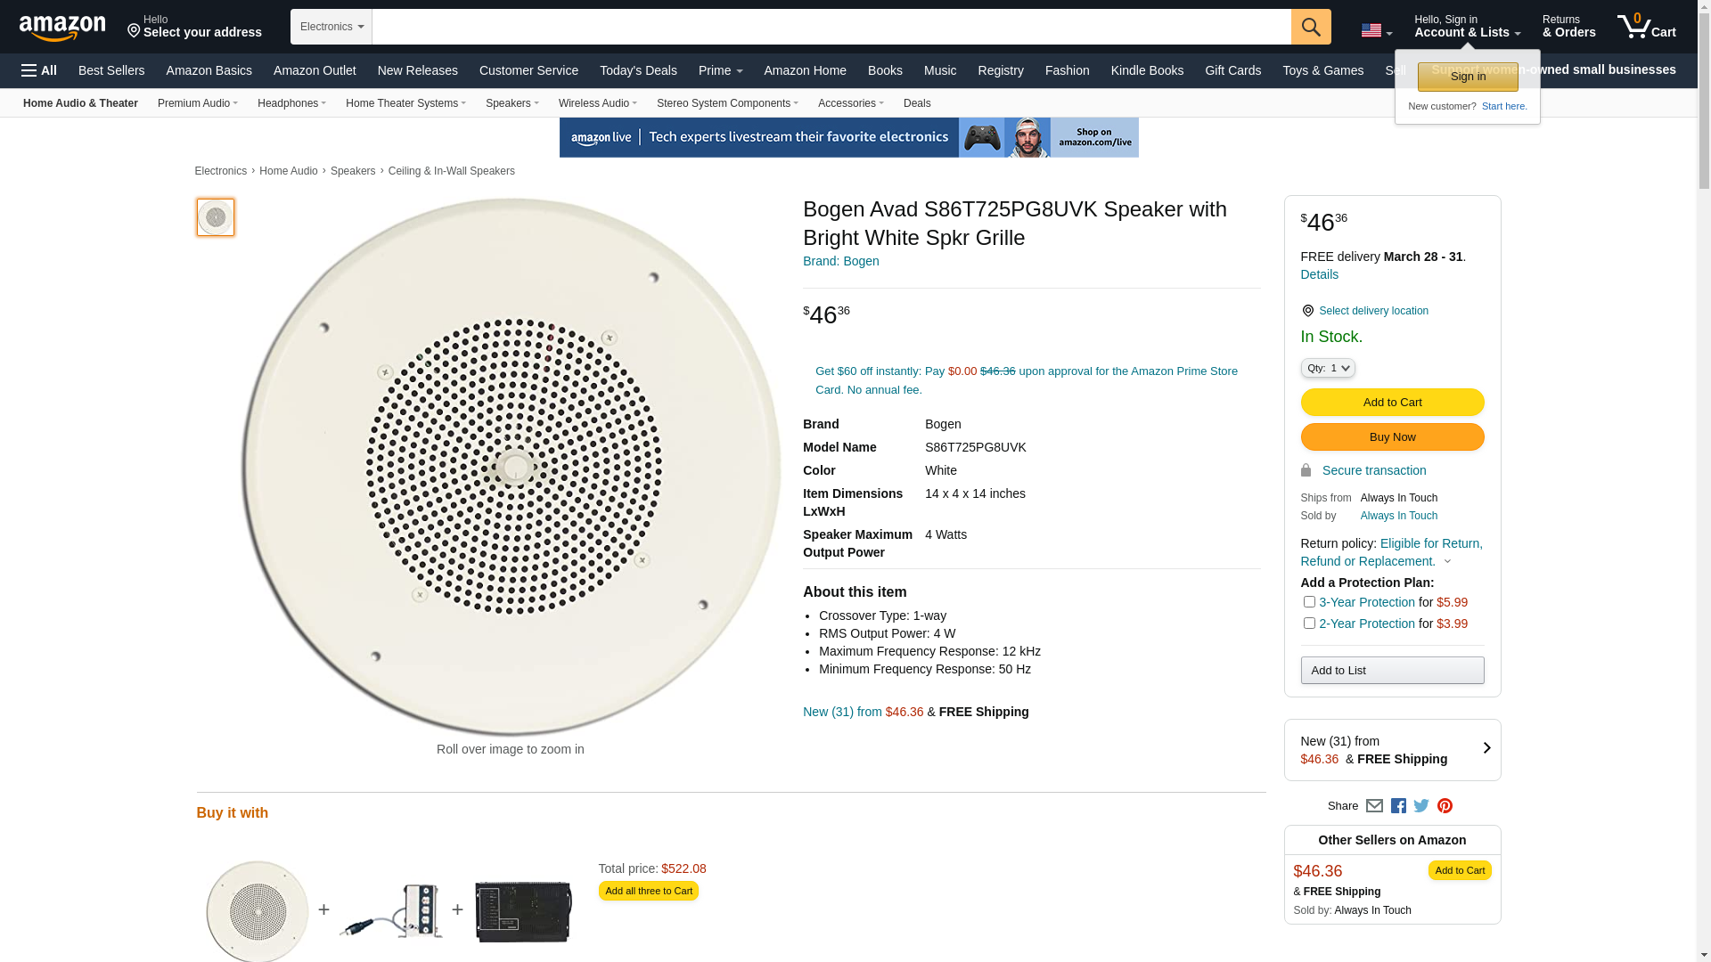This screenshot has height=962, width=1711.
Task: Share product on Facebook icon
Action: [1398, 806]
